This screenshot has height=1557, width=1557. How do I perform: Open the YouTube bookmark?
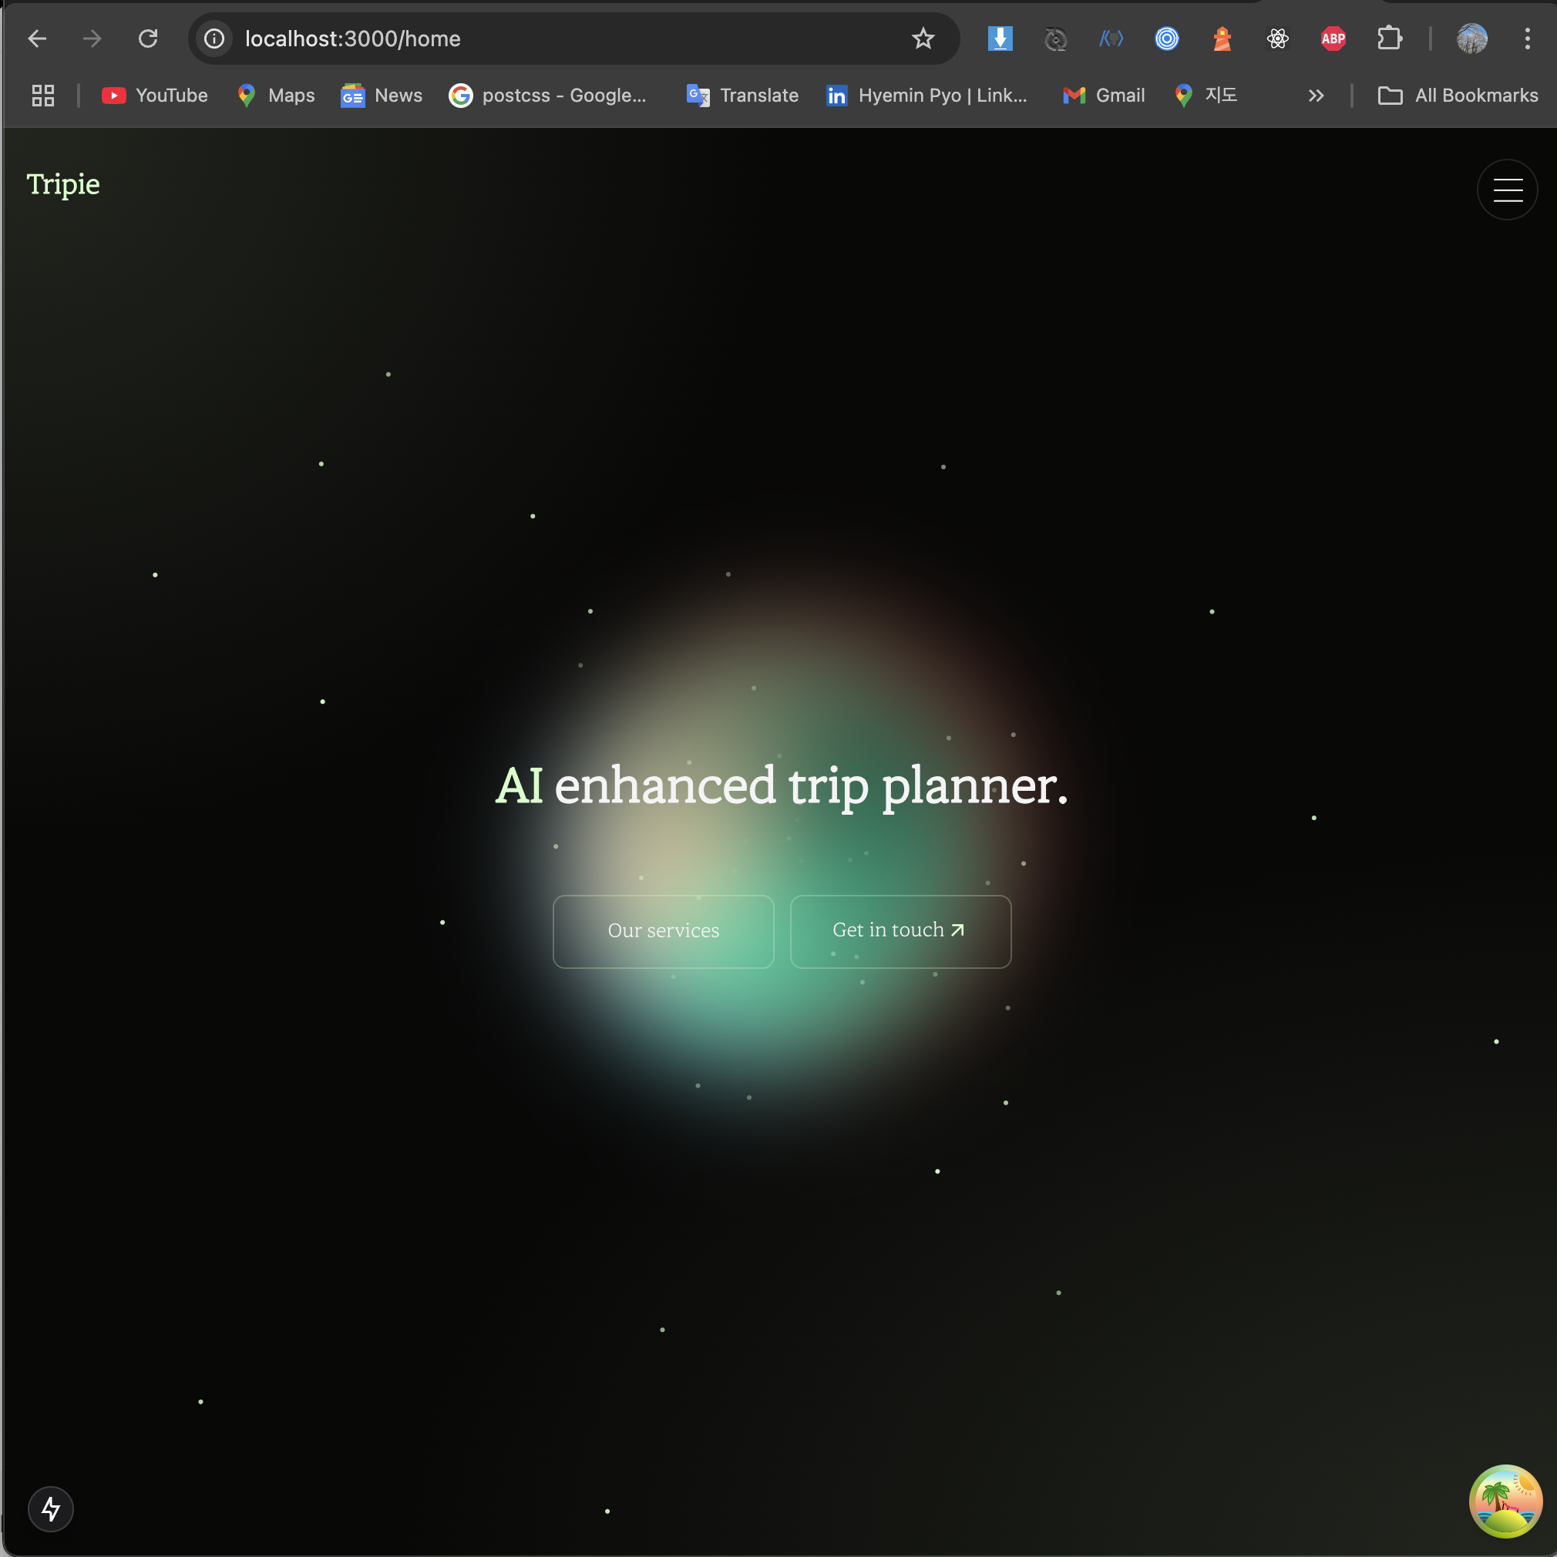[x=155, y=96]
